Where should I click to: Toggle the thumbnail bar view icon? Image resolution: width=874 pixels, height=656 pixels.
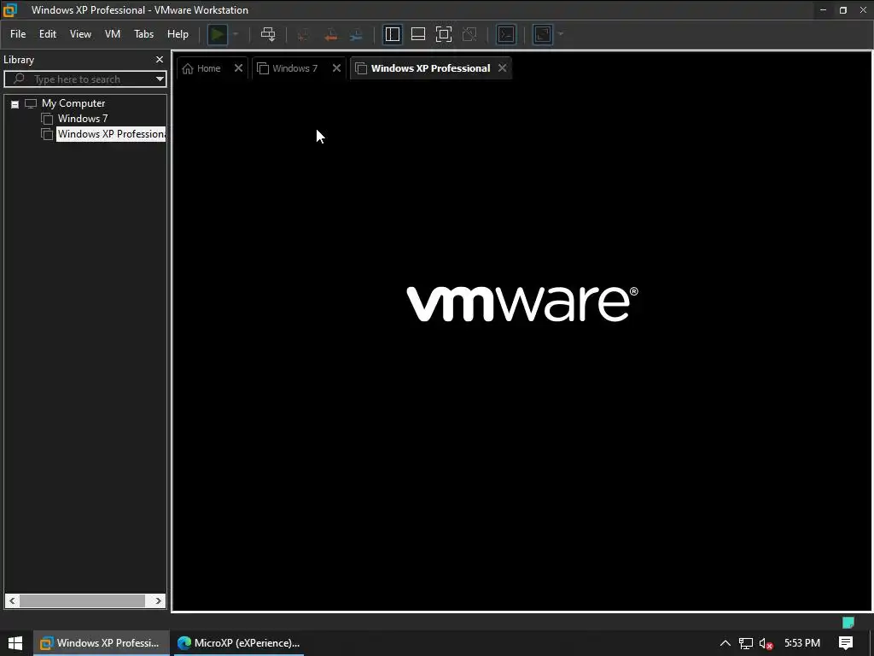pos(418,34)
